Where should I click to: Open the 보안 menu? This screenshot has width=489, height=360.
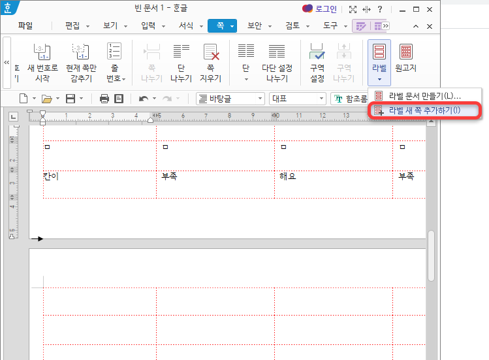[255, 25]
